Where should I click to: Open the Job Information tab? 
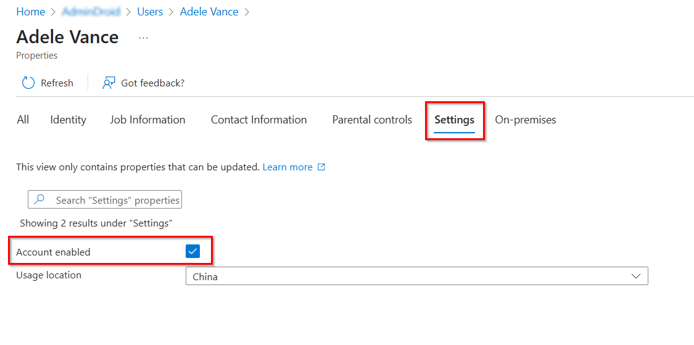click(147, 120)
